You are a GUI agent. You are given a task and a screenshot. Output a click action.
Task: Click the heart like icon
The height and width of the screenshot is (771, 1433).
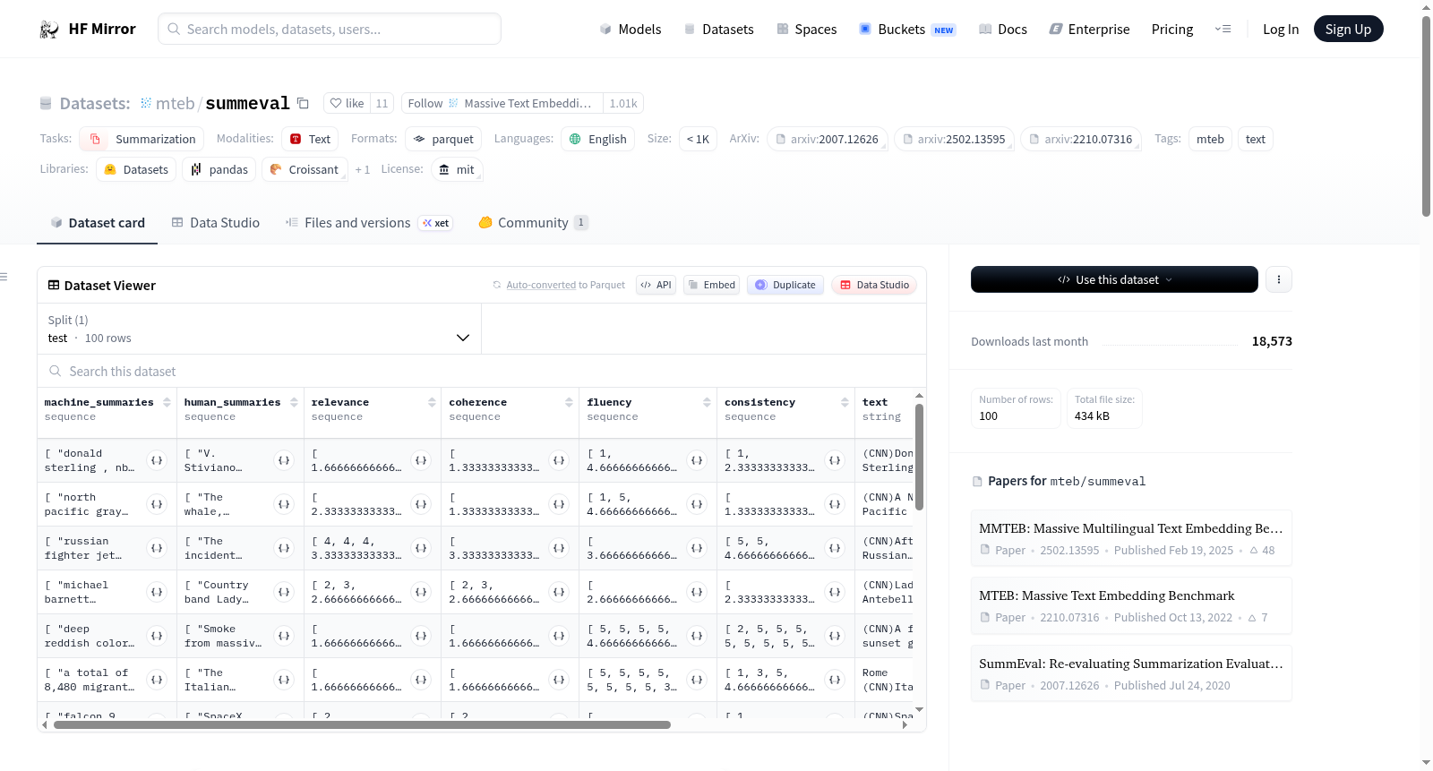tap(336, 103)
